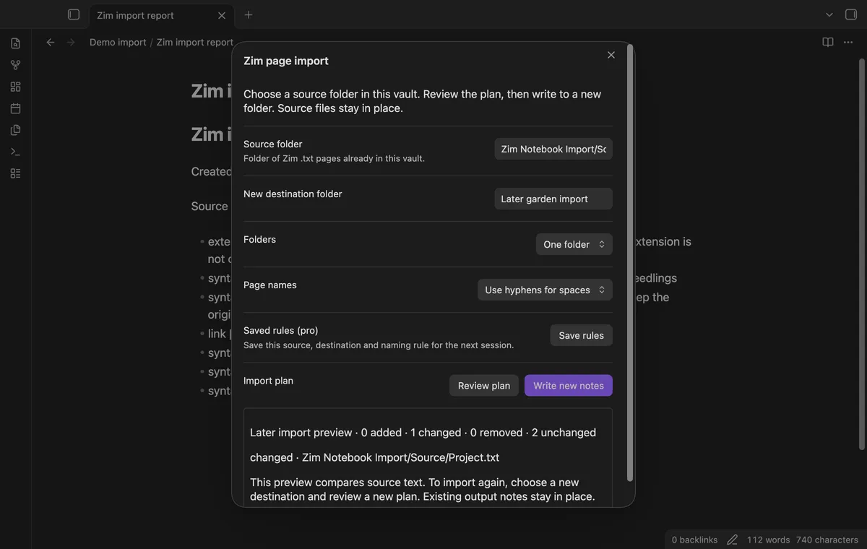Click the Save rules button
The height and width of the screenshot is (549, 867).
582,335
